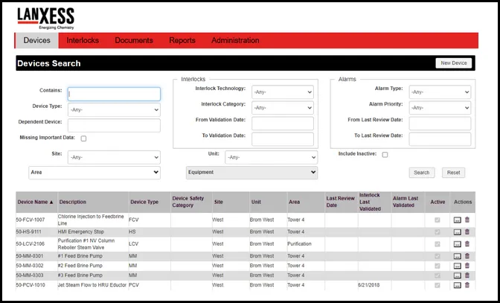Open details icon for 50-MM-0302 row

click(458, 266)
